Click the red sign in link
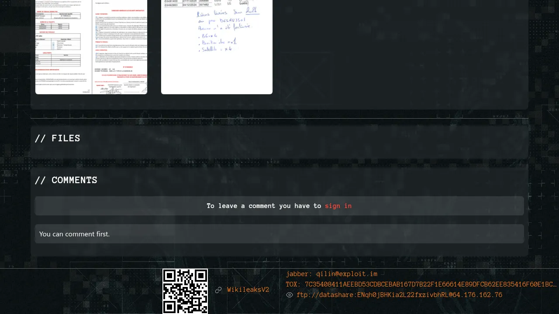559x314 pixels. tap(338, 206)
